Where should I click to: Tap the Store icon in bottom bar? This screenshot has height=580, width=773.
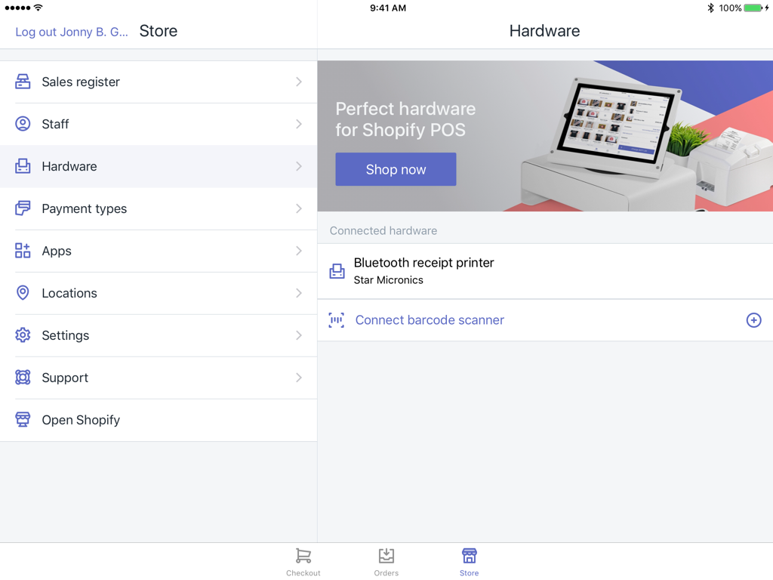click(x=470, y=556)
